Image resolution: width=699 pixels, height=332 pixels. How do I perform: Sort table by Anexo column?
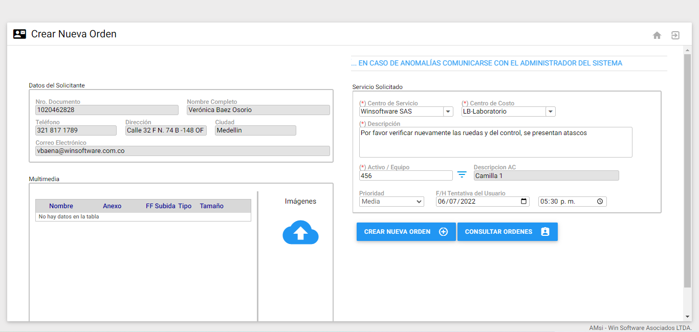(x=112, y=206)
